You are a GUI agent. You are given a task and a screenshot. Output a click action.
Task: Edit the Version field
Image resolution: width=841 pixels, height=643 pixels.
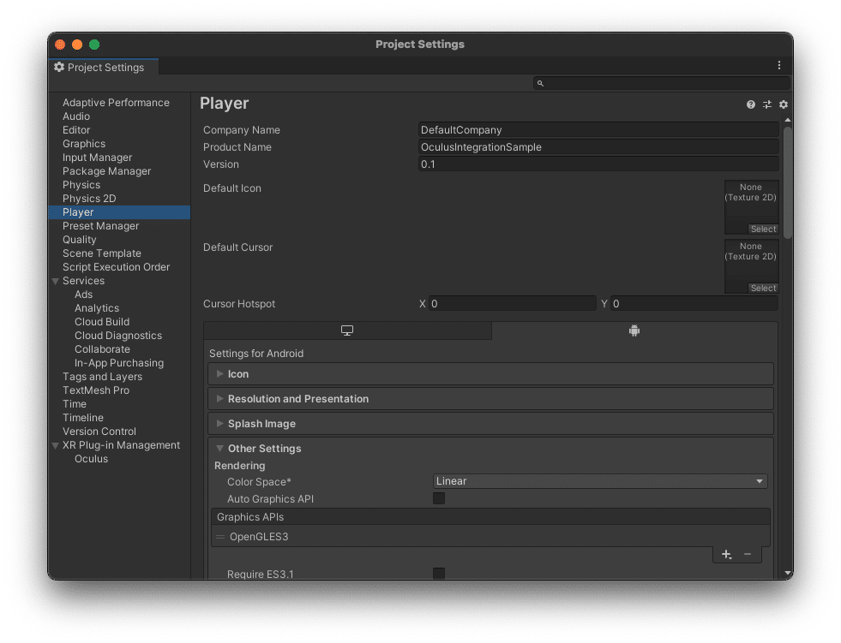(598, 164)
